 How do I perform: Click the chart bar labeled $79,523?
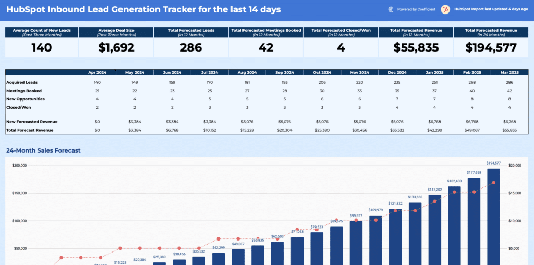point(317,249)
